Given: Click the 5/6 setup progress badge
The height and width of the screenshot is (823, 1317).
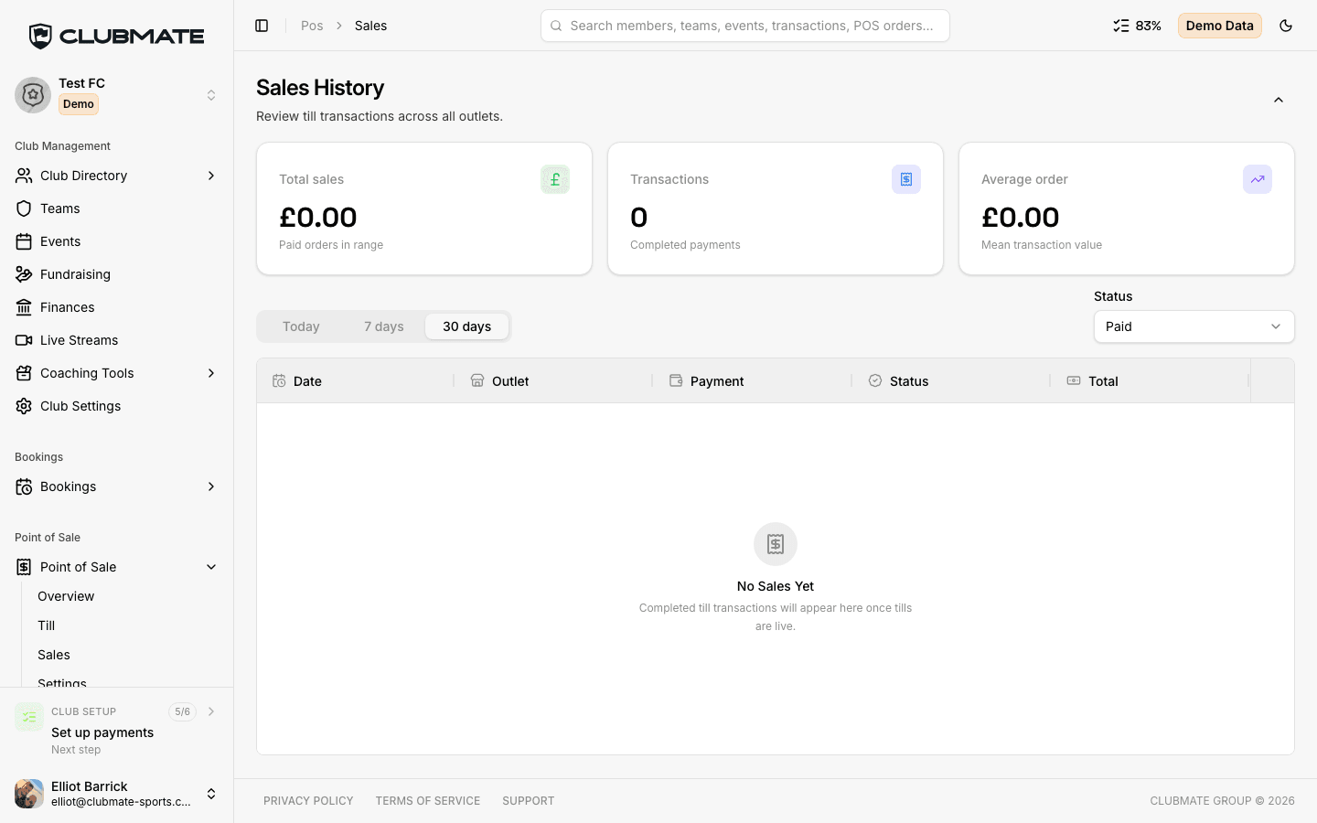Looking at the screenshot, I should pos(182,711).
